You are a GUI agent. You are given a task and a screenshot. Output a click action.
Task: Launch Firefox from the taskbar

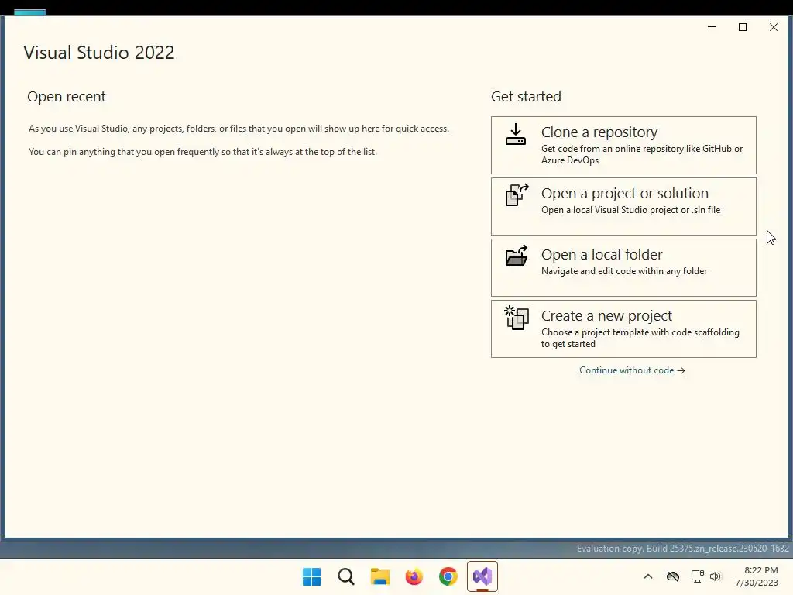tap(414, 576)
